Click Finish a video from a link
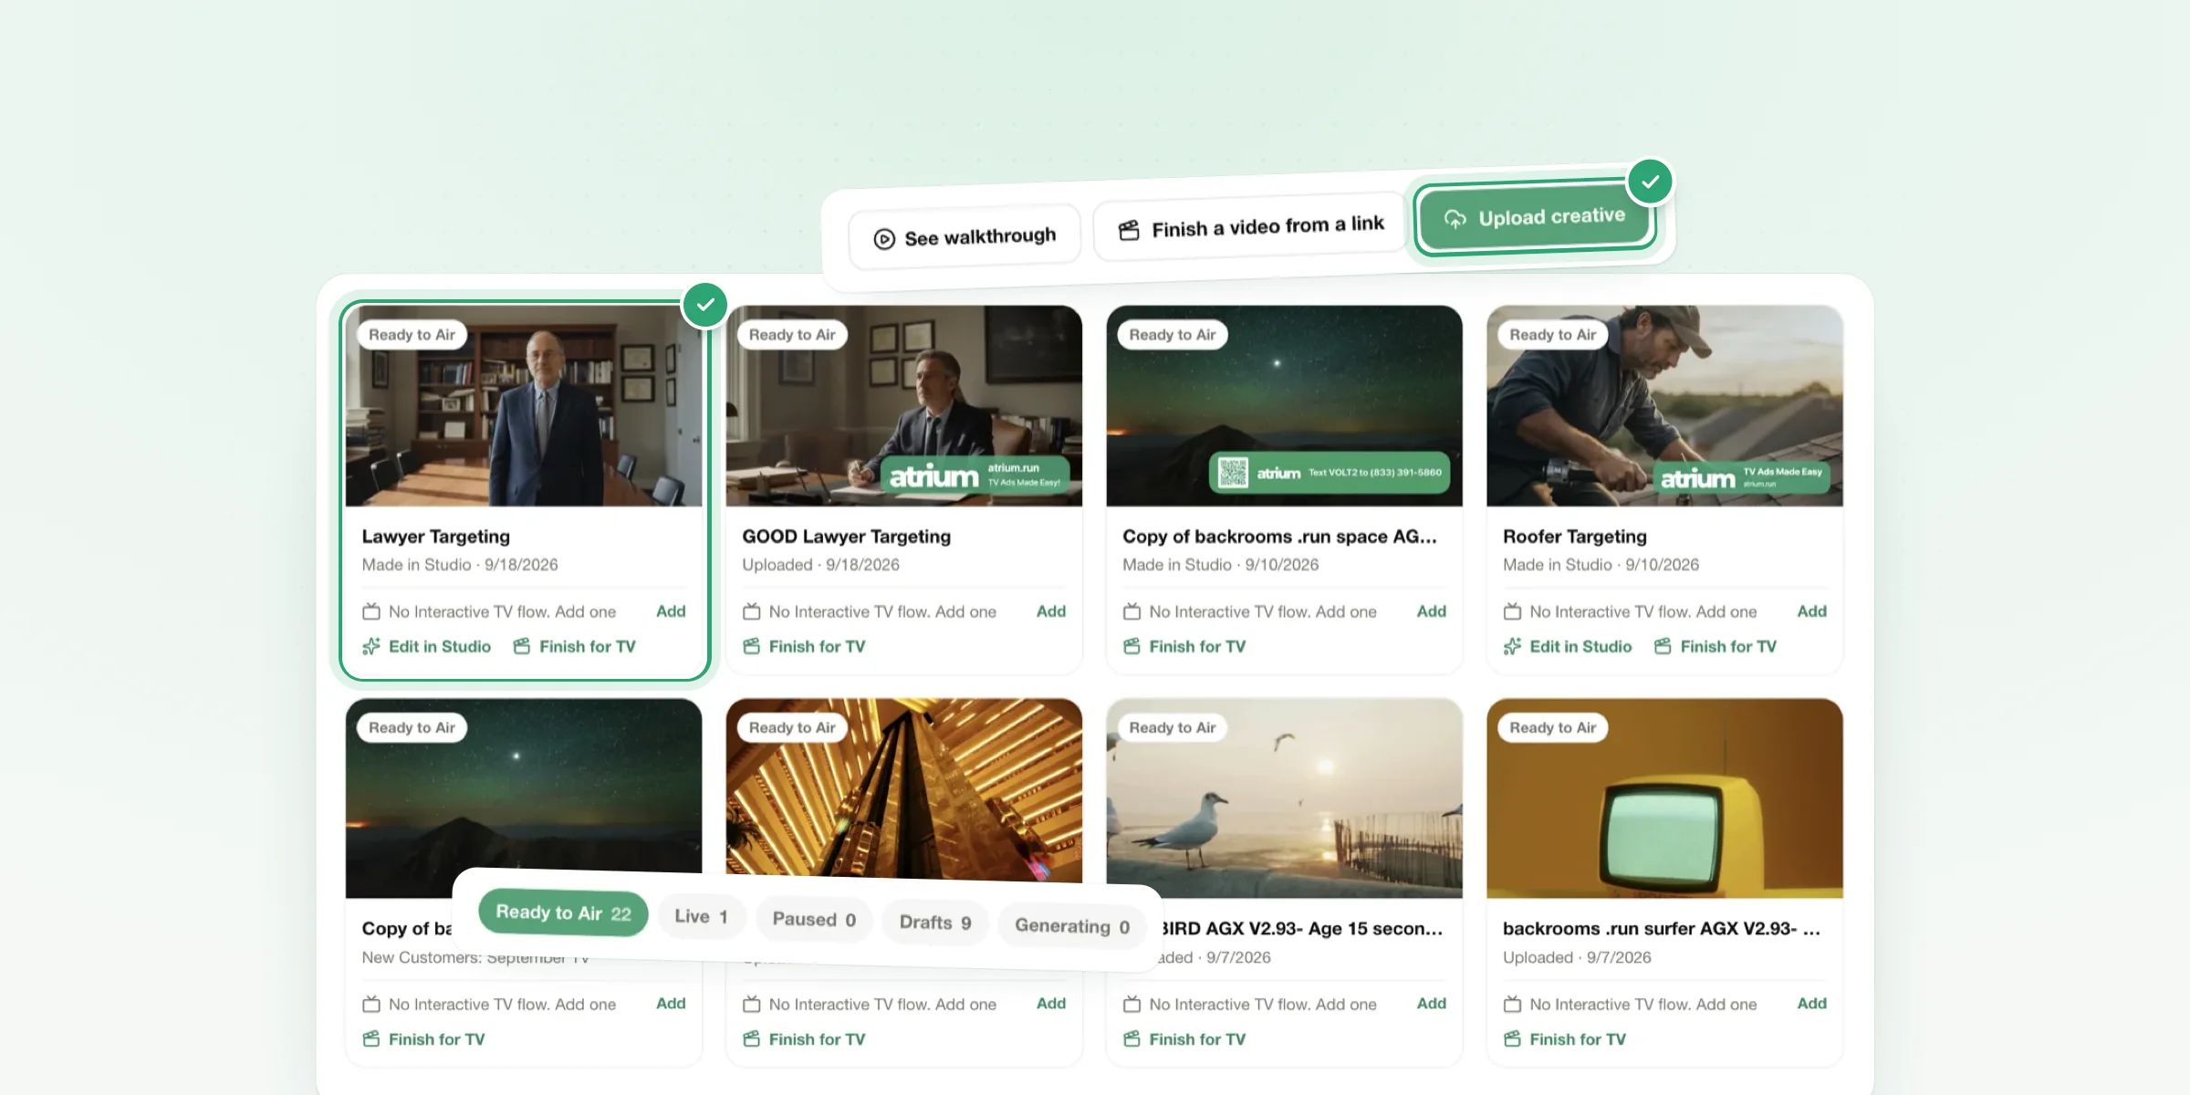2190x1095 pixels. (x=1251, y=226)
